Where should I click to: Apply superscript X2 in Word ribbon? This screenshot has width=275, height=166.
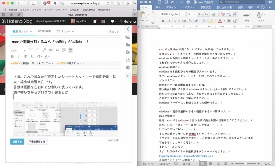tap(197, 21)
